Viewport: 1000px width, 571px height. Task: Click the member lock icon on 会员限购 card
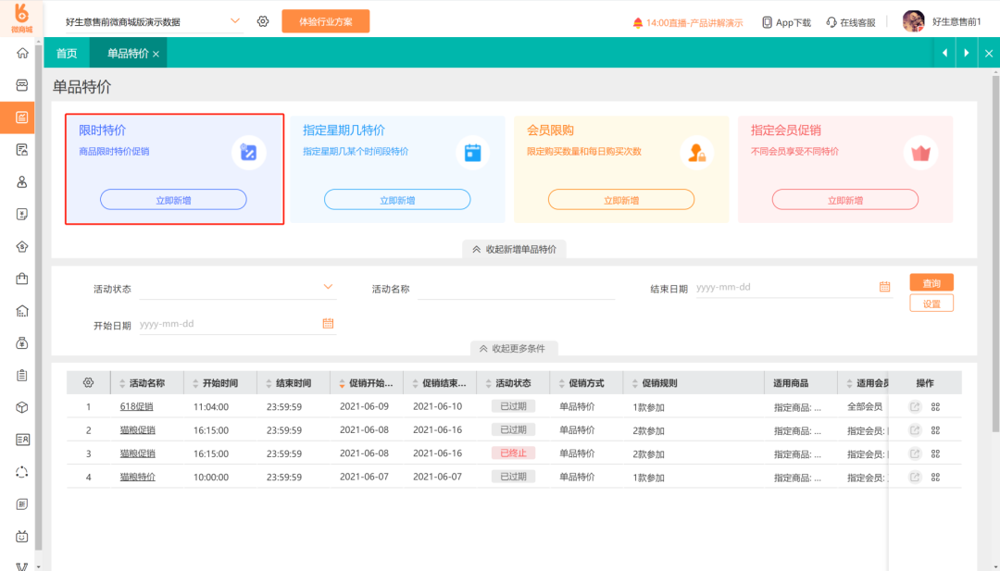coord(696,153)
